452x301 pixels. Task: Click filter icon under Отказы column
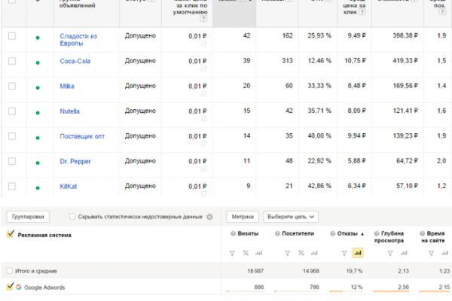tap(344, 253)
